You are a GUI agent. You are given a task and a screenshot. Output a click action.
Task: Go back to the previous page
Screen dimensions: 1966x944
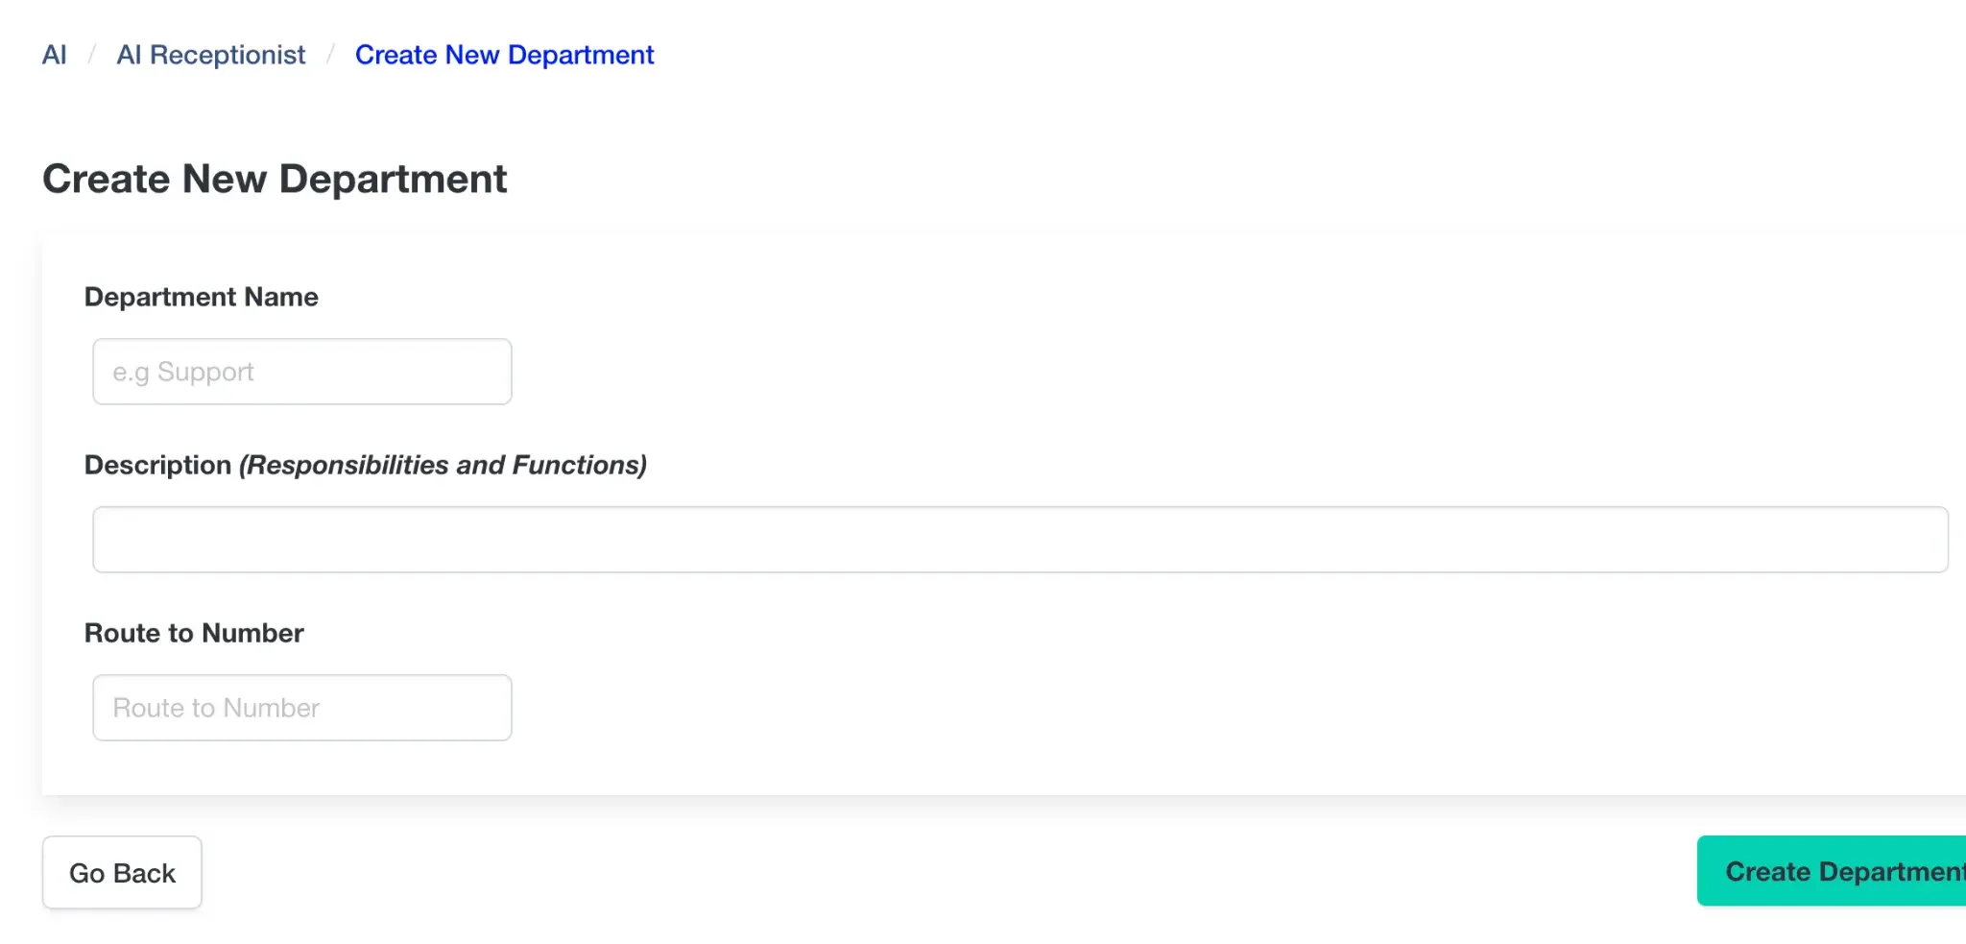122,872
